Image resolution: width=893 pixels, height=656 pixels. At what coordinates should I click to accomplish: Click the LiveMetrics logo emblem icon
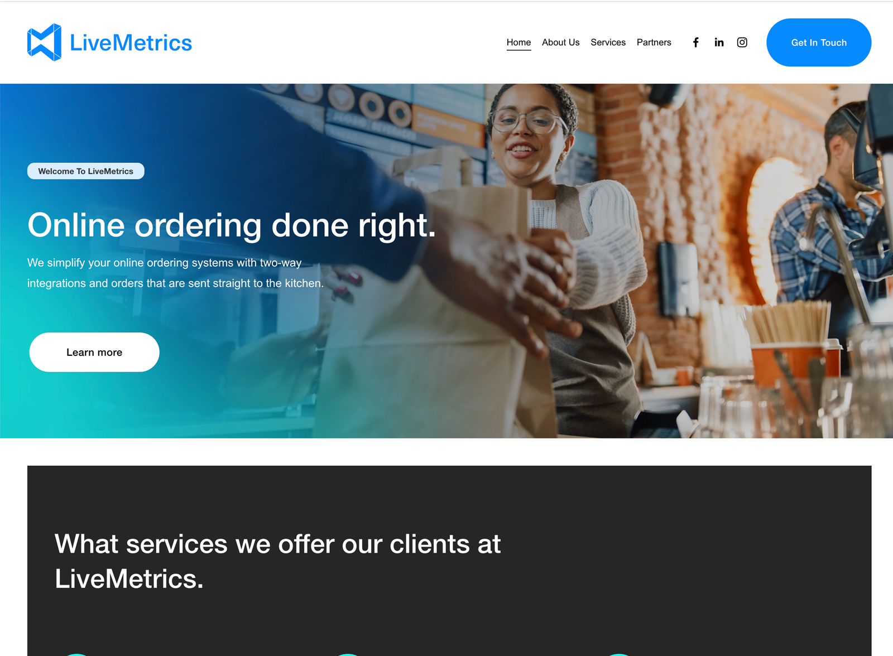click(44, 42)
